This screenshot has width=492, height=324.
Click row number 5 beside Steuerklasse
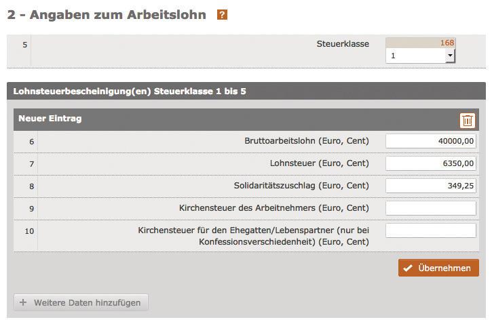25,45
